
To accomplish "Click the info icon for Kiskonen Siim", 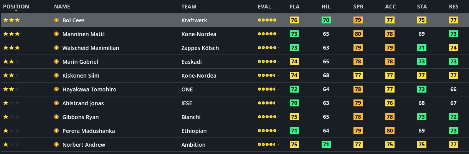I will click(56, 76).
